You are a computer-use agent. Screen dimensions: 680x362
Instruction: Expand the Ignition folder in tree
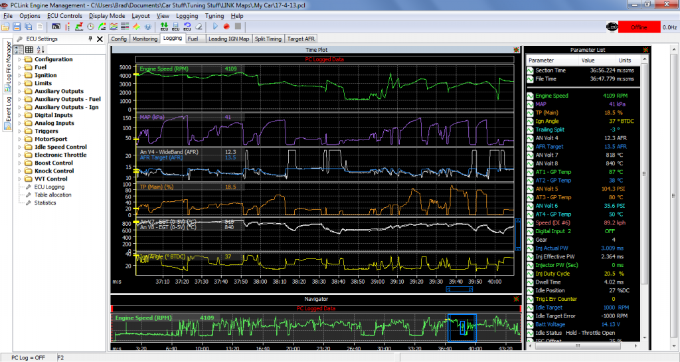[x=21, y=75]
